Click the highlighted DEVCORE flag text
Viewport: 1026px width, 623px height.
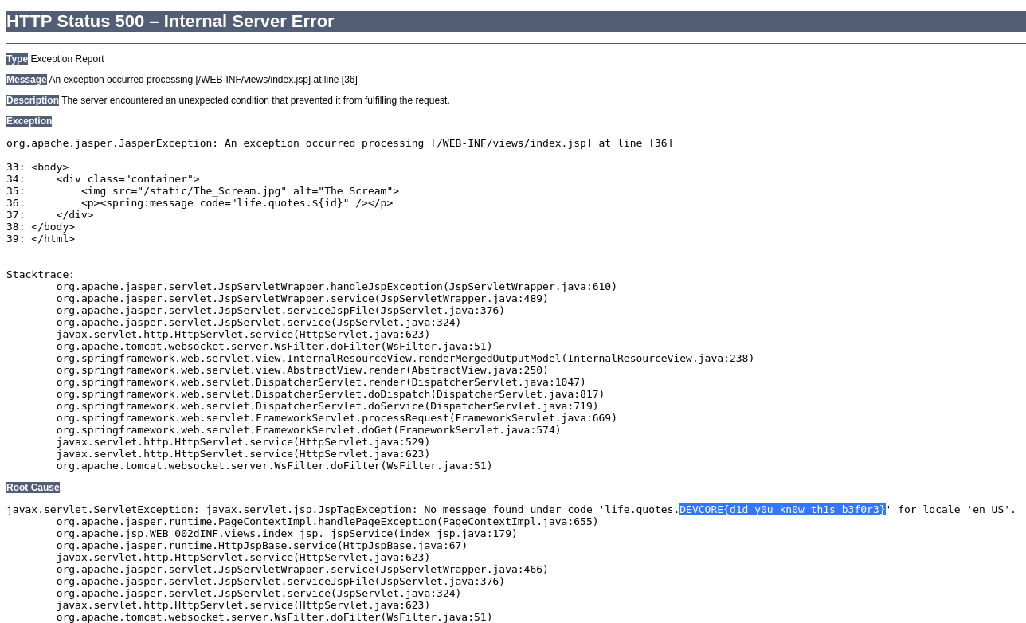781,510
